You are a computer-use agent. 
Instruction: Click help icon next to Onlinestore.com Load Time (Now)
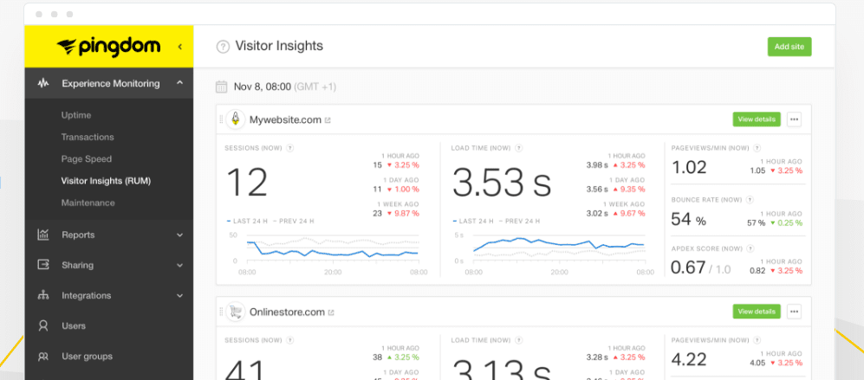518,340
